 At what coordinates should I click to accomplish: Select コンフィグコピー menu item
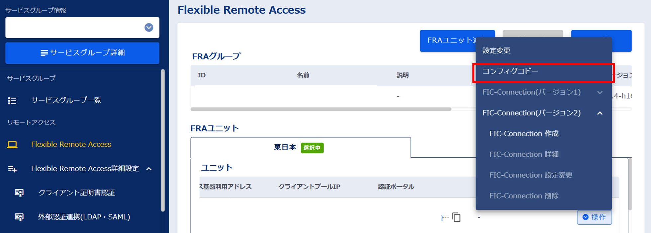coord(510,72)
